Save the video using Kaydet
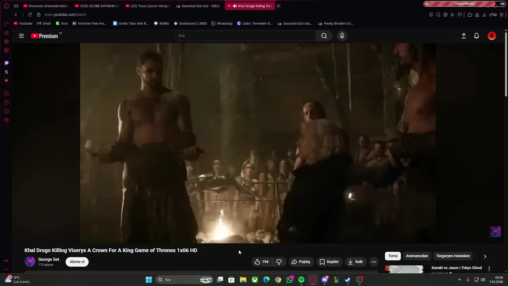Viewport: 508px width, 286px height. pyautogui.click(x=329, y=262)
